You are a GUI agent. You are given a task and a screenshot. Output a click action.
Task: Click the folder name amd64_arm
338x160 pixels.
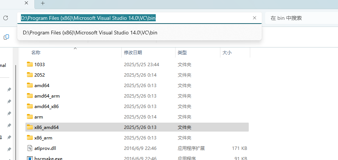[x=47, y=96]
